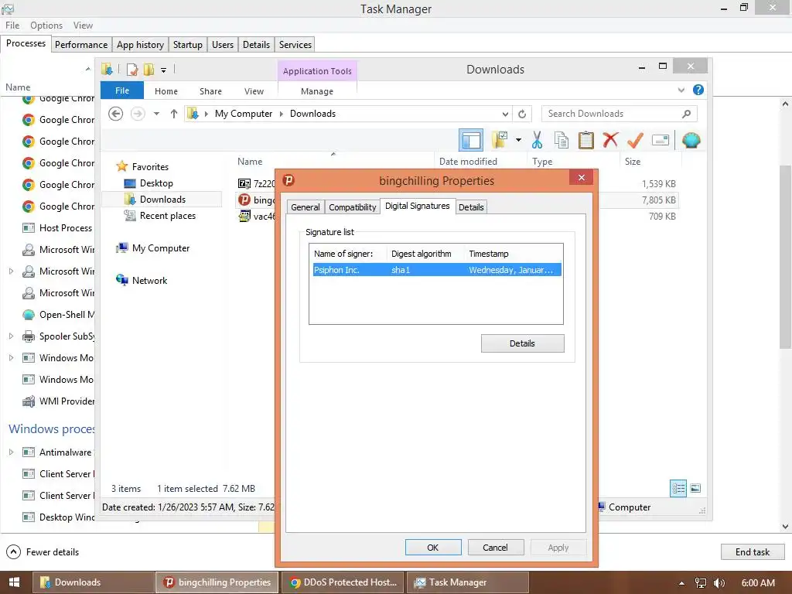The width and height of the screenshot is (792, 594).
Task: Click the New Folder quick access icon
Action: [x=148, y=69]
